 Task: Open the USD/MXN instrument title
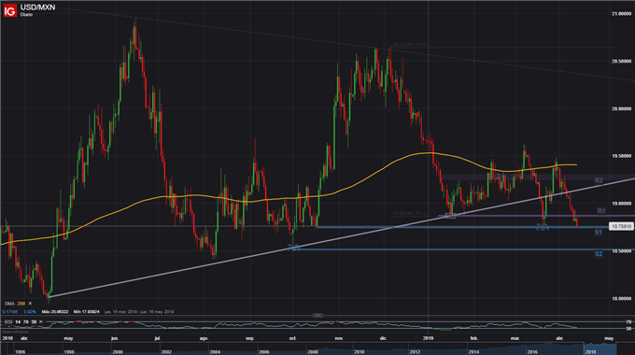(37, 7)
